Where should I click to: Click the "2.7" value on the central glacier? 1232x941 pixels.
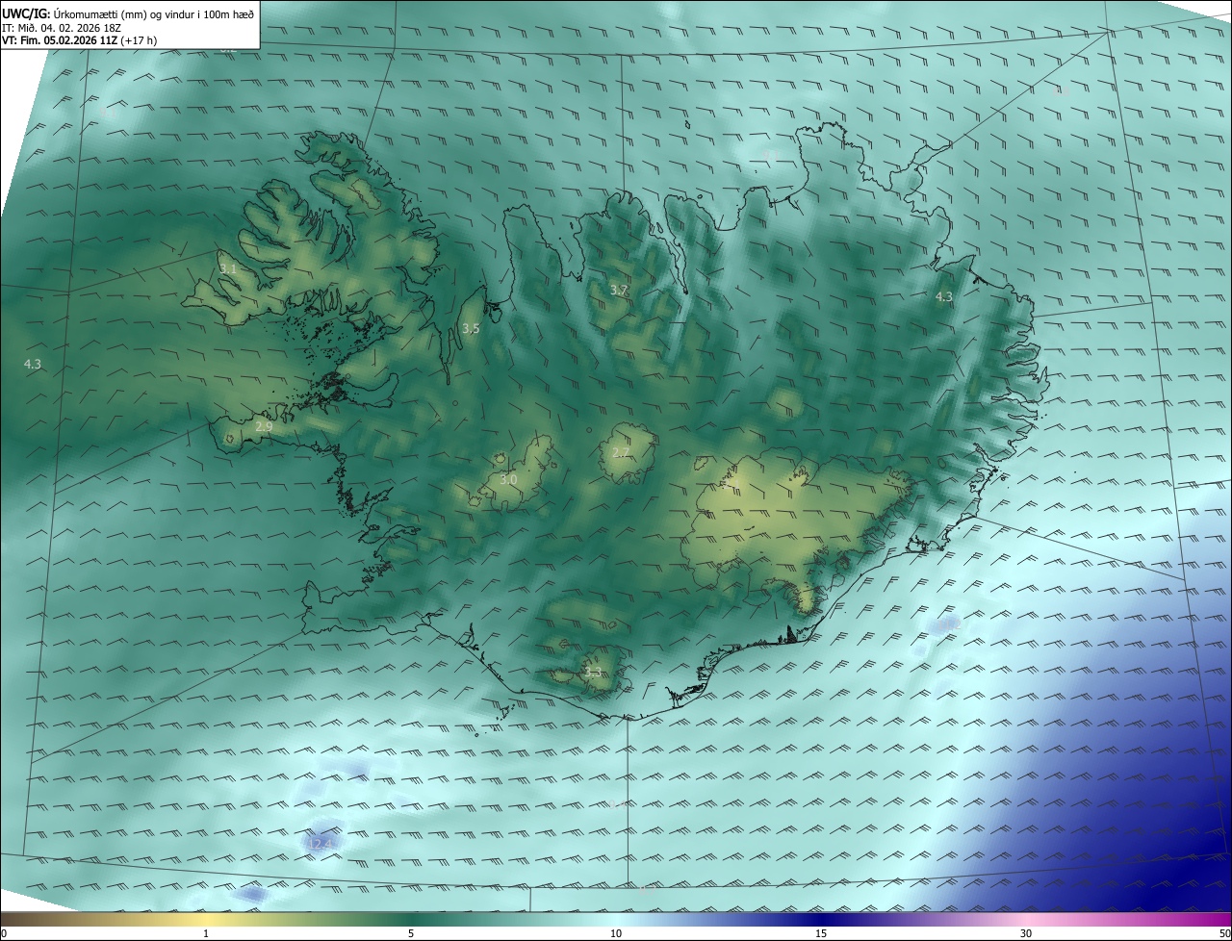tap(621, 452)
